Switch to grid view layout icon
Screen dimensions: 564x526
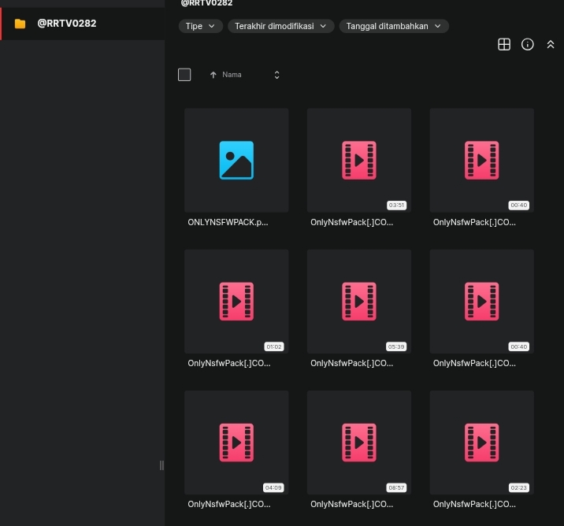[x=504, y=45]
